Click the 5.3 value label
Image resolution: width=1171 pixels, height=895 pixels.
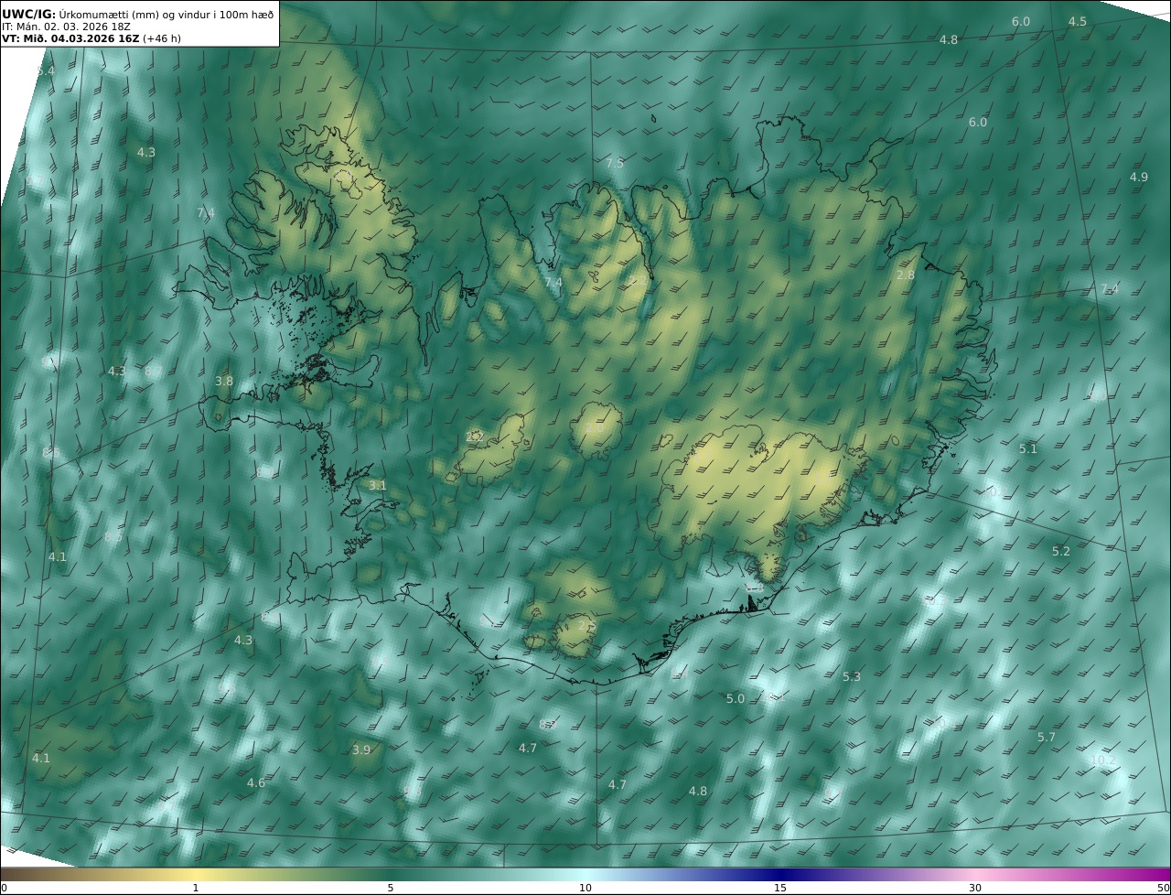pos(852,676)
